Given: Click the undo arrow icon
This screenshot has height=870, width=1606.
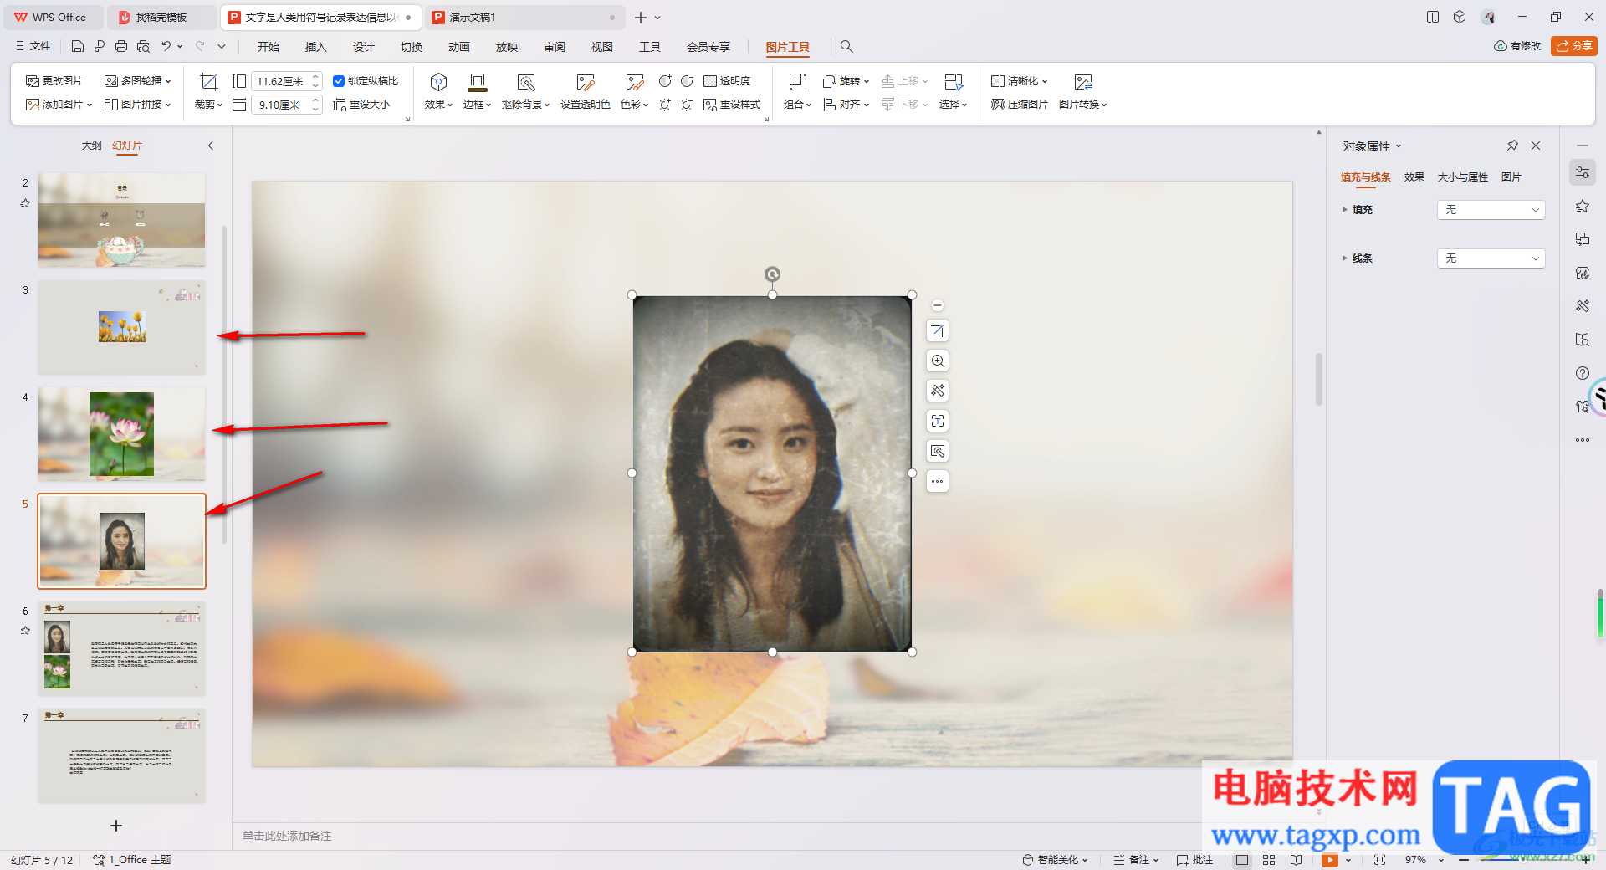Looking at the screenshot, I should [x=166, y=47].
